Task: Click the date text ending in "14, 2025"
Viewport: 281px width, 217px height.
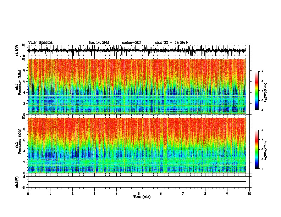Action: 99,43
